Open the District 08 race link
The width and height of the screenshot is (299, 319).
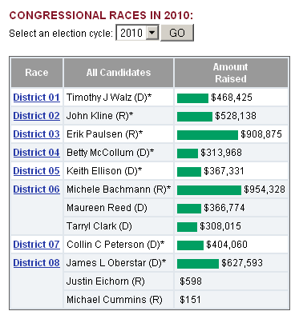tap(37, 263)
